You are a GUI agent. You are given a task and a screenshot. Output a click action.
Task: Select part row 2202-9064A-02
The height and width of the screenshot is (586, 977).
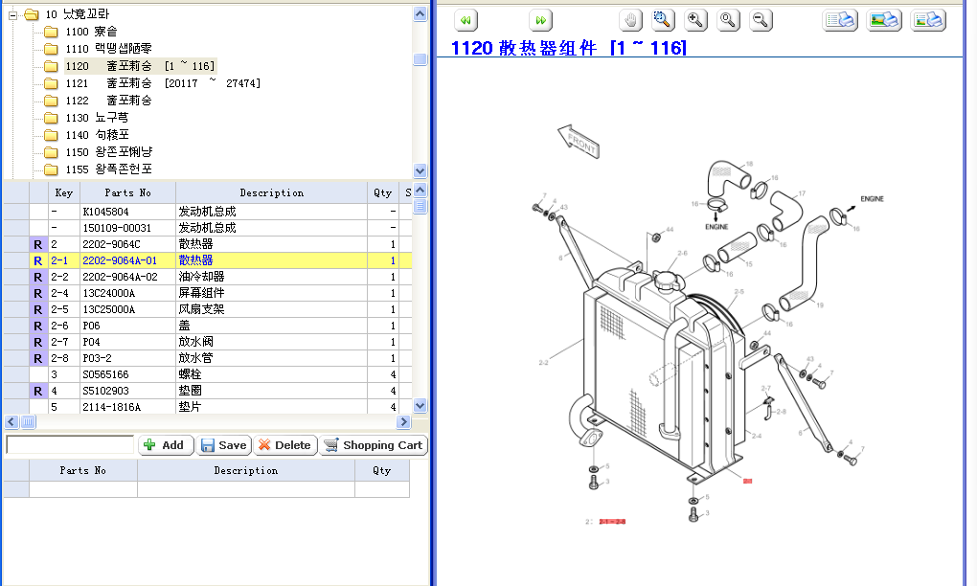[x=119, y=277]
